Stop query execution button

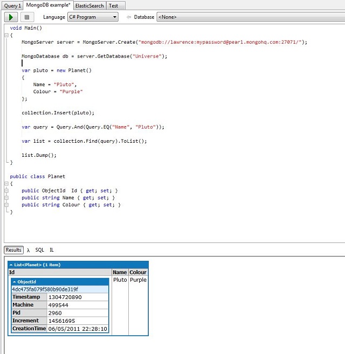point(27,17)
